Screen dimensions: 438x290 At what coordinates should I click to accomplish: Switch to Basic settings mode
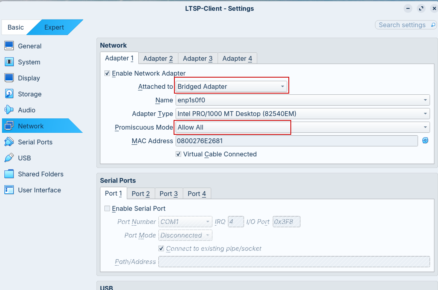pos(16,27)
